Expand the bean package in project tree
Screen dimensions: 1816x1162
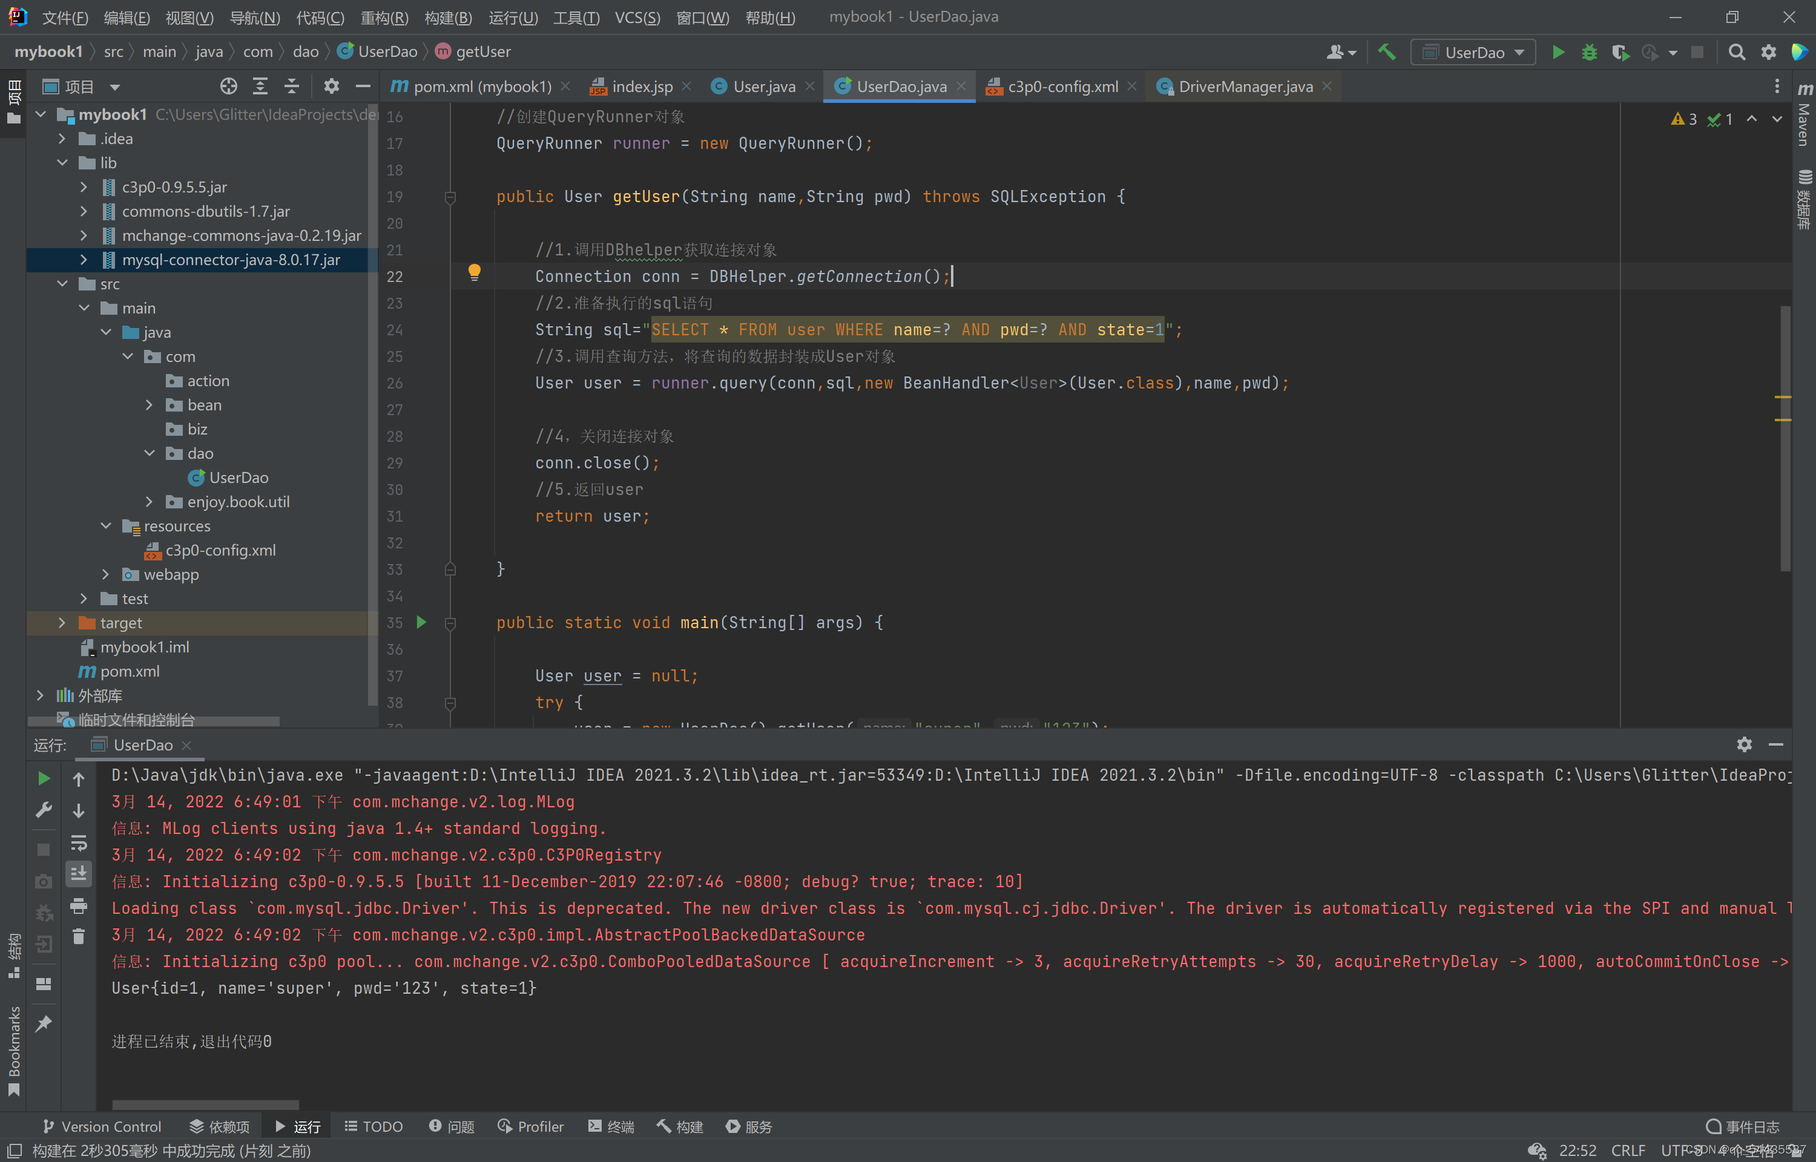click(x=150, y=404)
